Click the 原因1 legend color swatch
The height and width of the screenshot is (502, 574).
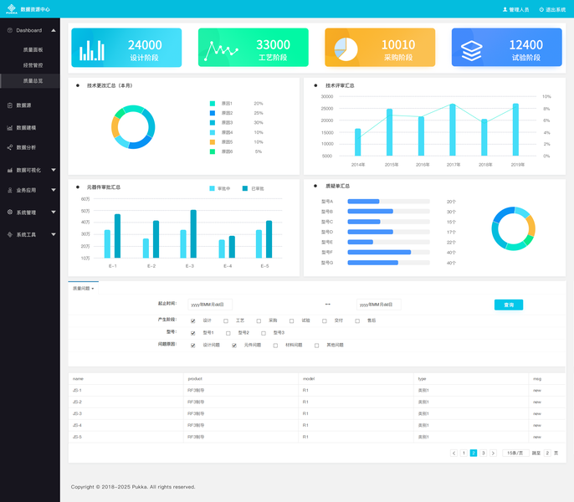[x=213, y=104]
